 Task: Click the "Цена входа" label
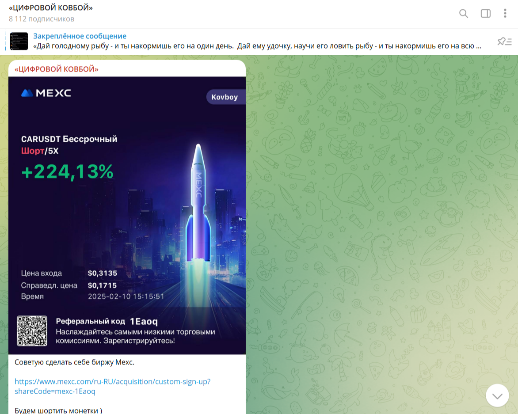41,273
